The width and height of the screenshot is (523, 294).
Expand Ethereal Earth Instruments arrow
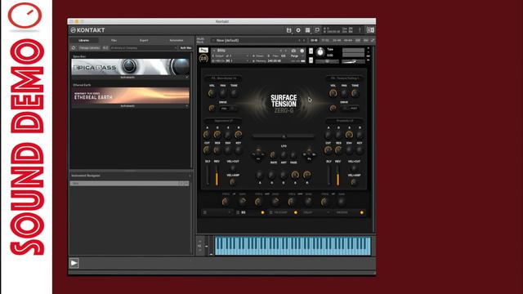click(187, 106)
